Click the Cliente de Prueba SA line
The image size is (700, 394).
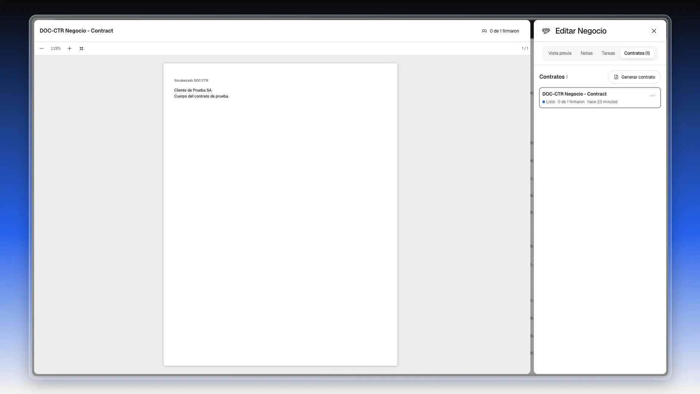click(192, 90)
